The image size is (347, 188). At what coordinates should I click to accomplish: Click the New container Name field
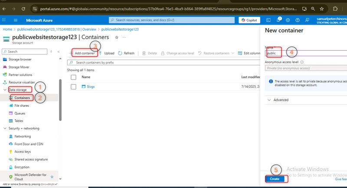[306, 53]
